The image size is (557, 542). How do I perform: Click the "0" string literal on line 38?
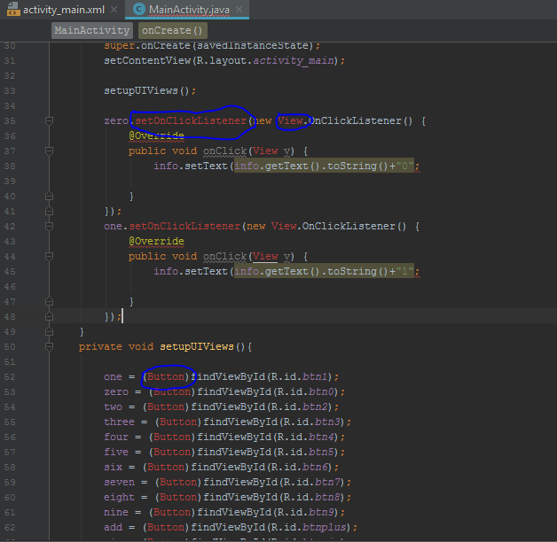[x=405, y=166]
